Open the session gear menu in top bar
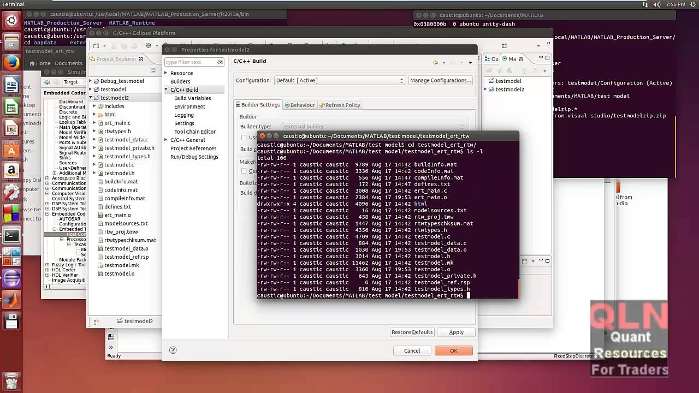The height and width of the screenshot is (393, 699). pyautogui.click(x=693, y=4)
